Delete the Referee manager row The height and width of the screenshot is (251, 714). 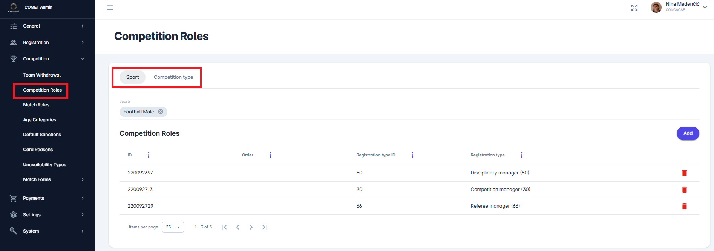[x=684, y=206]
